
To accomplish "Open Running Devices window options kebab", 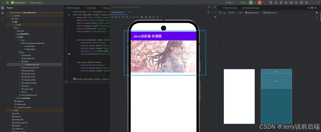I will point(212,12).
